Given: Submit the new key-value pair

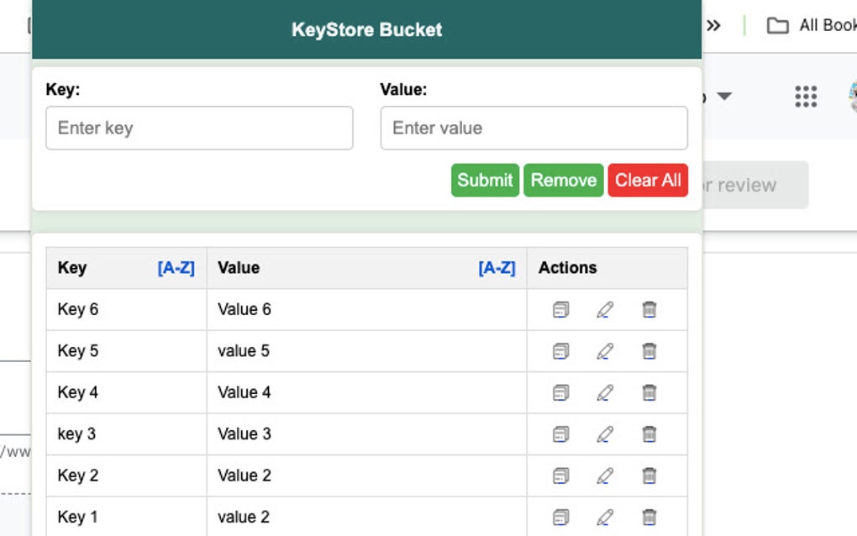Looking at the screenshot, I should (x=485, y=180).
